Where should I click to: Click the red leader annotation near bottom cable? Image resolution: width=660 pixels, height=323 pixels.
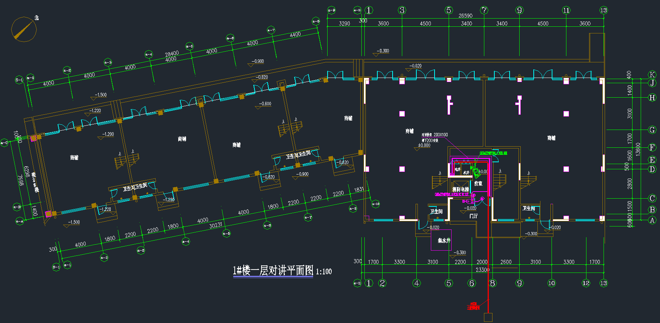473,306
